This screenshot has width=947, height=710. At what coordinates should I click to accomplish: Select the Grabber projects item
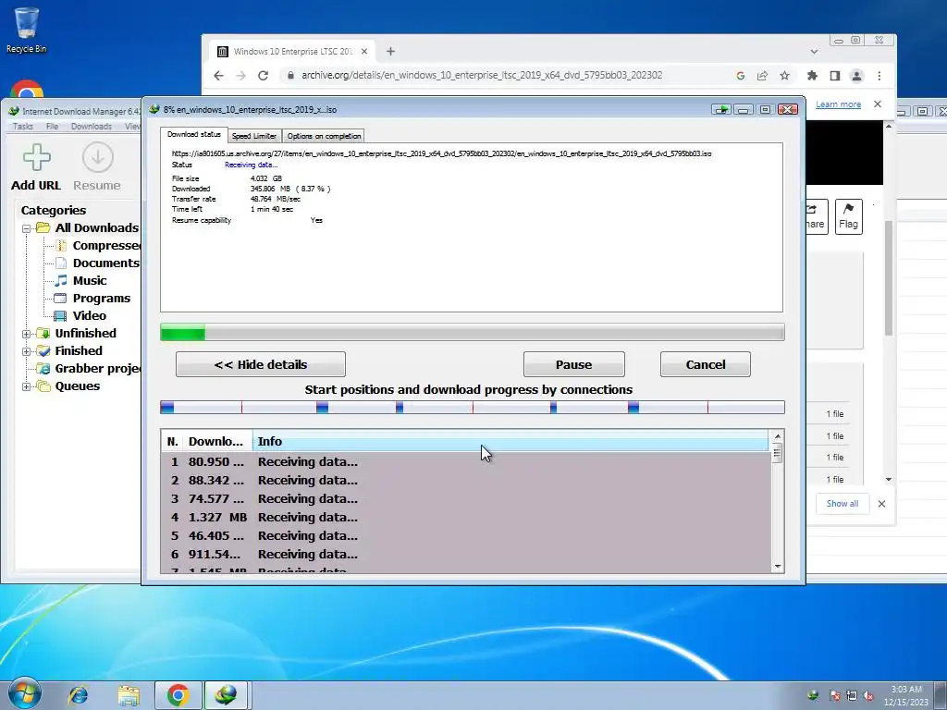(89, 369)
